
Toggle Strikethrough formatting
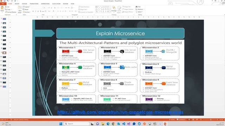point(43,11)
